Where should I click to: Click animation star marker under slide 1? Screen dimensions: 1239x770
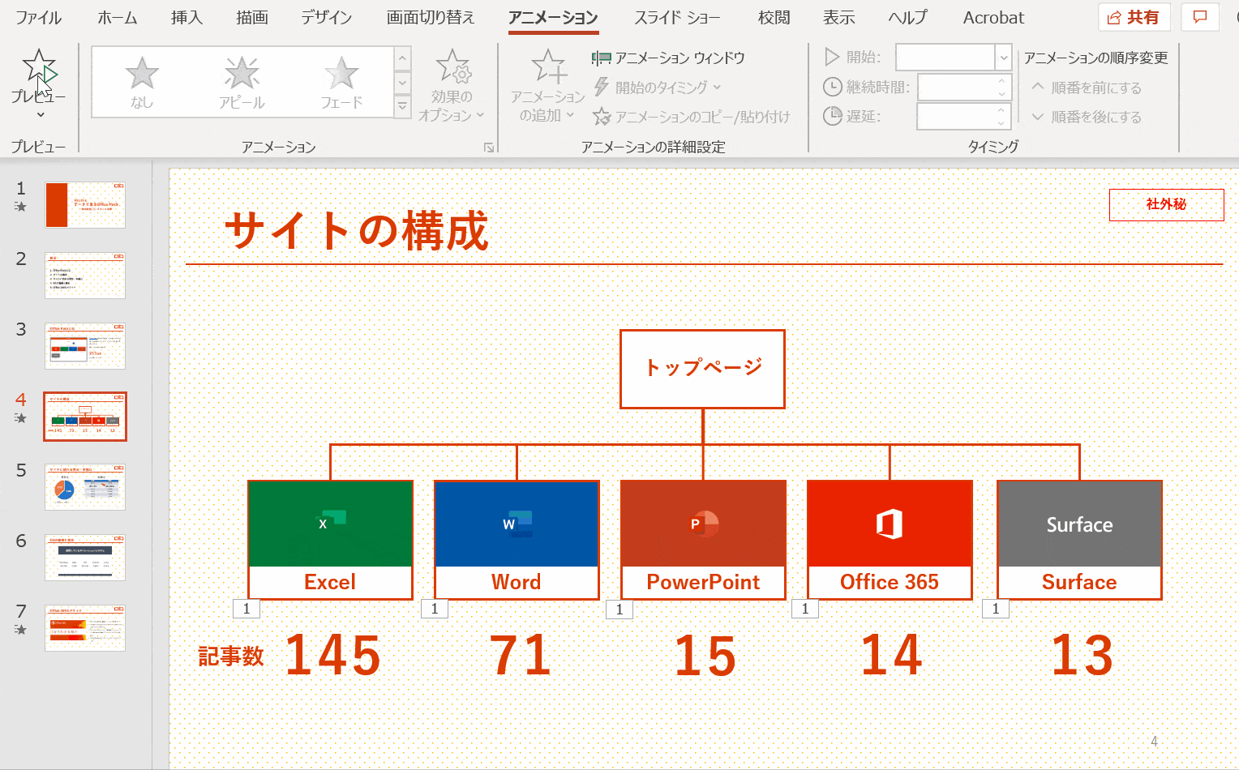[x=21, y=207]
